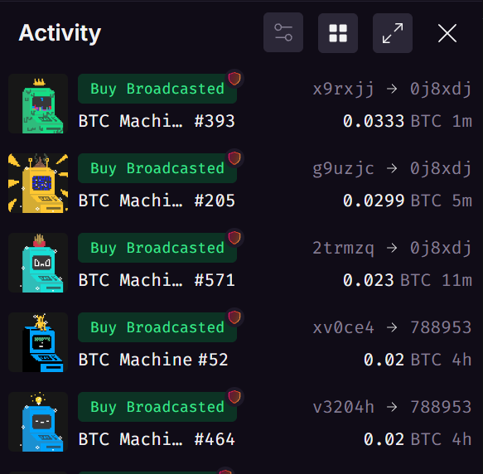Click the shield icon on the #393 row
Viewport: 483px width, 474px height.
pyautogui.click(x=234, y=79)
